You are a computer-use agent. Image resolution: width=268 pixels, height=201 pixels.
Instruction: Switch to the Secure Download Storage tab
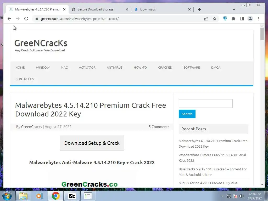(x=96, y=9)
